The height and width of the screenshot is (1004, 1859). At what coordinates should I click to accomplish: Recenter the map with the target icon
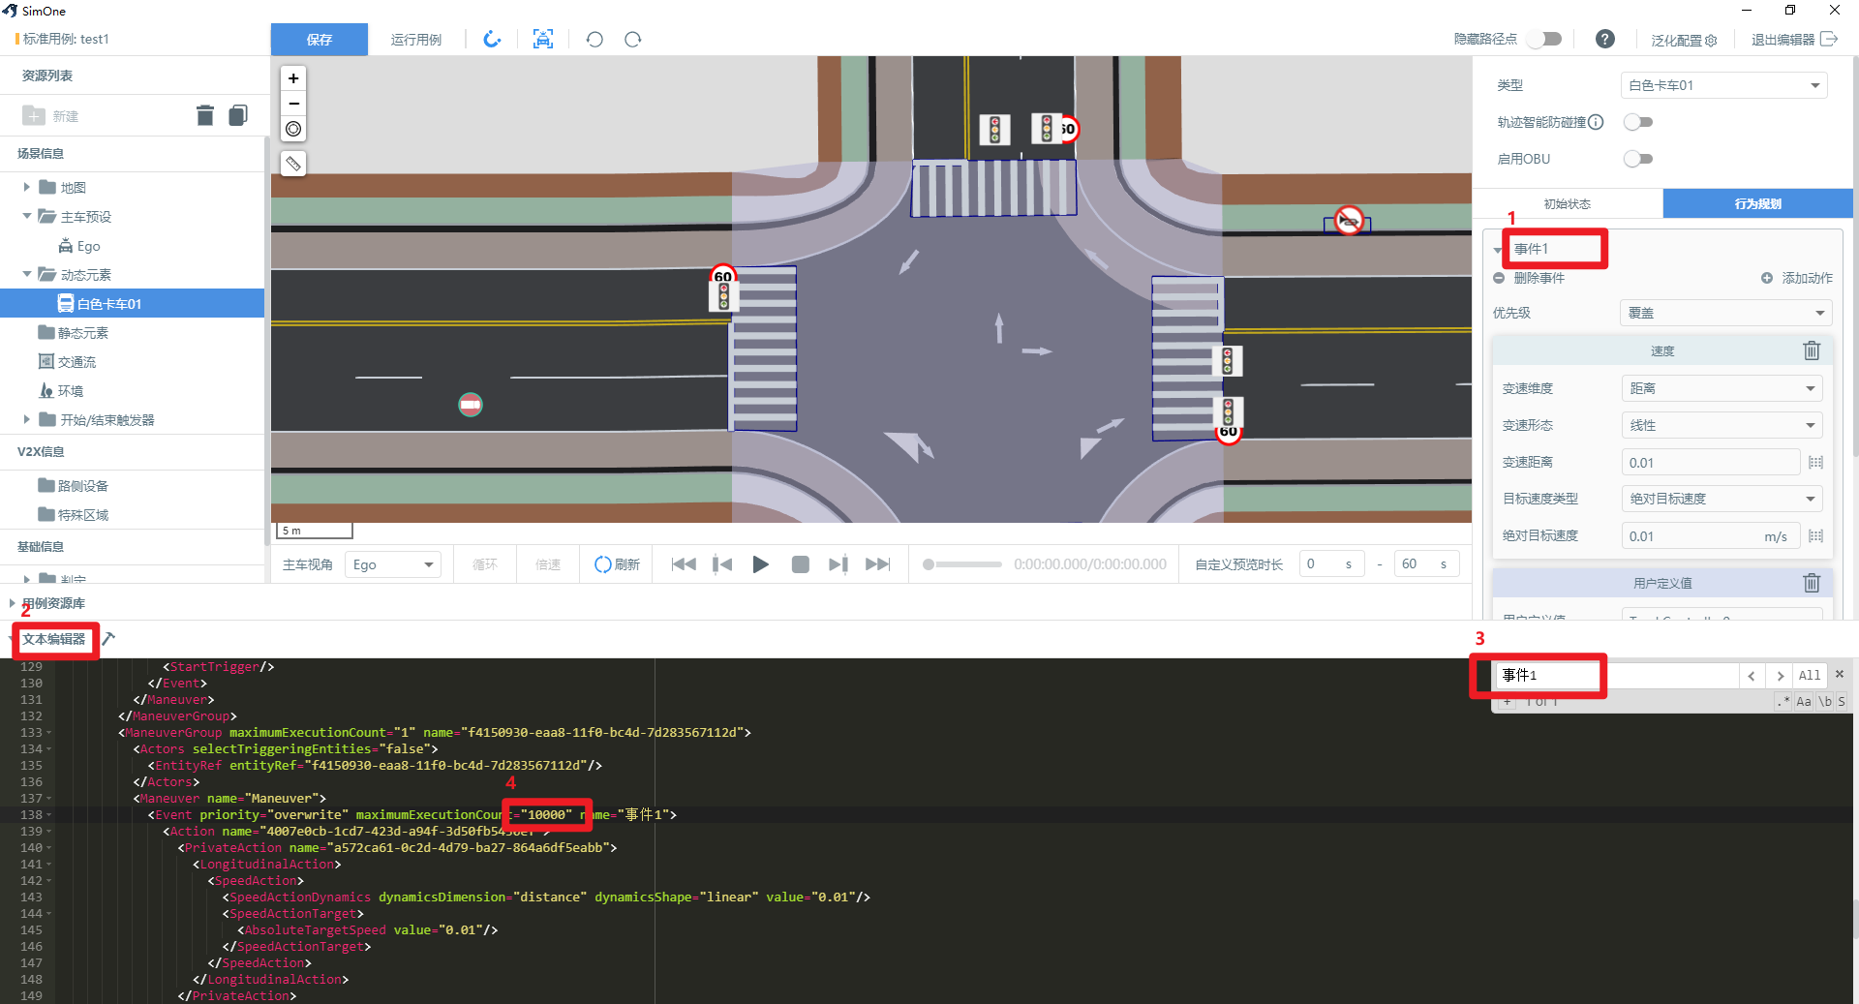click(293, 129)
